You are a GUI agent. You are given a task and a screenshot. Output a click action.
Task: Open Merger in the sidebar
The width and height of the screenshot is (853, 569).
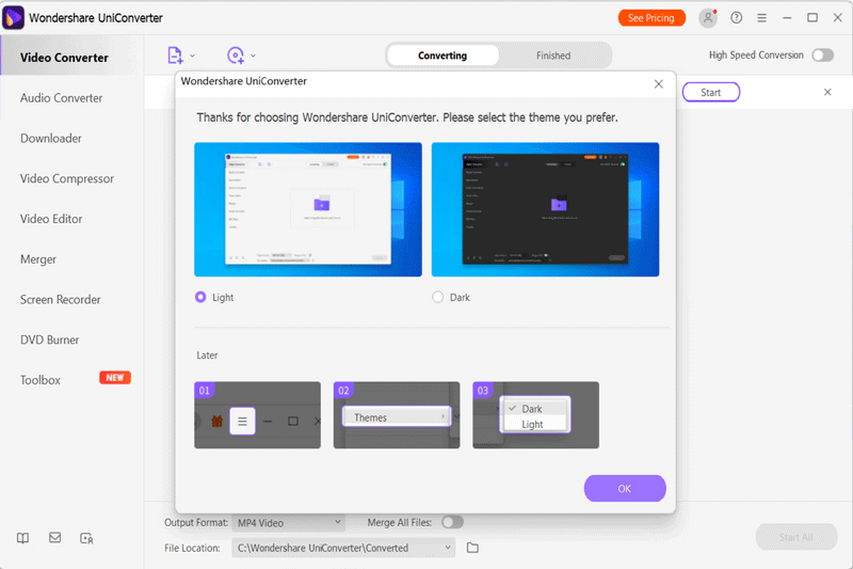click(38, 260)
